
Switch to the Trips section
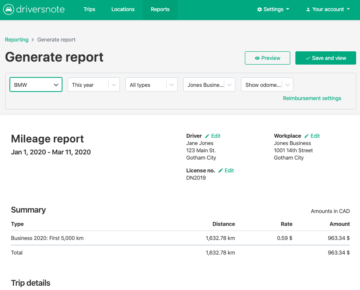[x=89, y=9]
